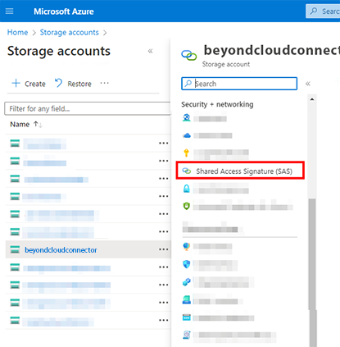
Task: Click the blue shield icon menu item
Action: pyautogui.click(x=187, y=264)
